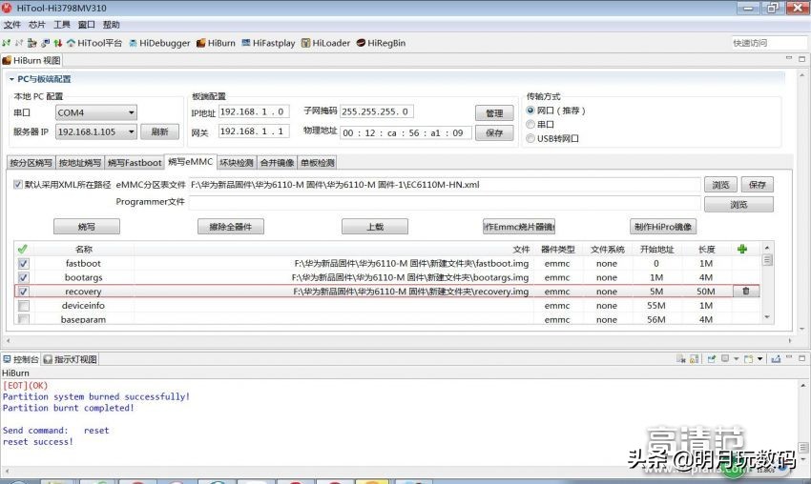Delete the recovery row with the trash icon
811x484 pixels.
coord(746,292)
